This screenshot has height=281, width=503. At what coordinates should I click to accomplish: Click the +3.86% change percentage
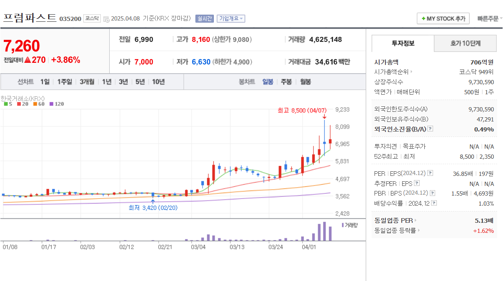pos(65,60)
